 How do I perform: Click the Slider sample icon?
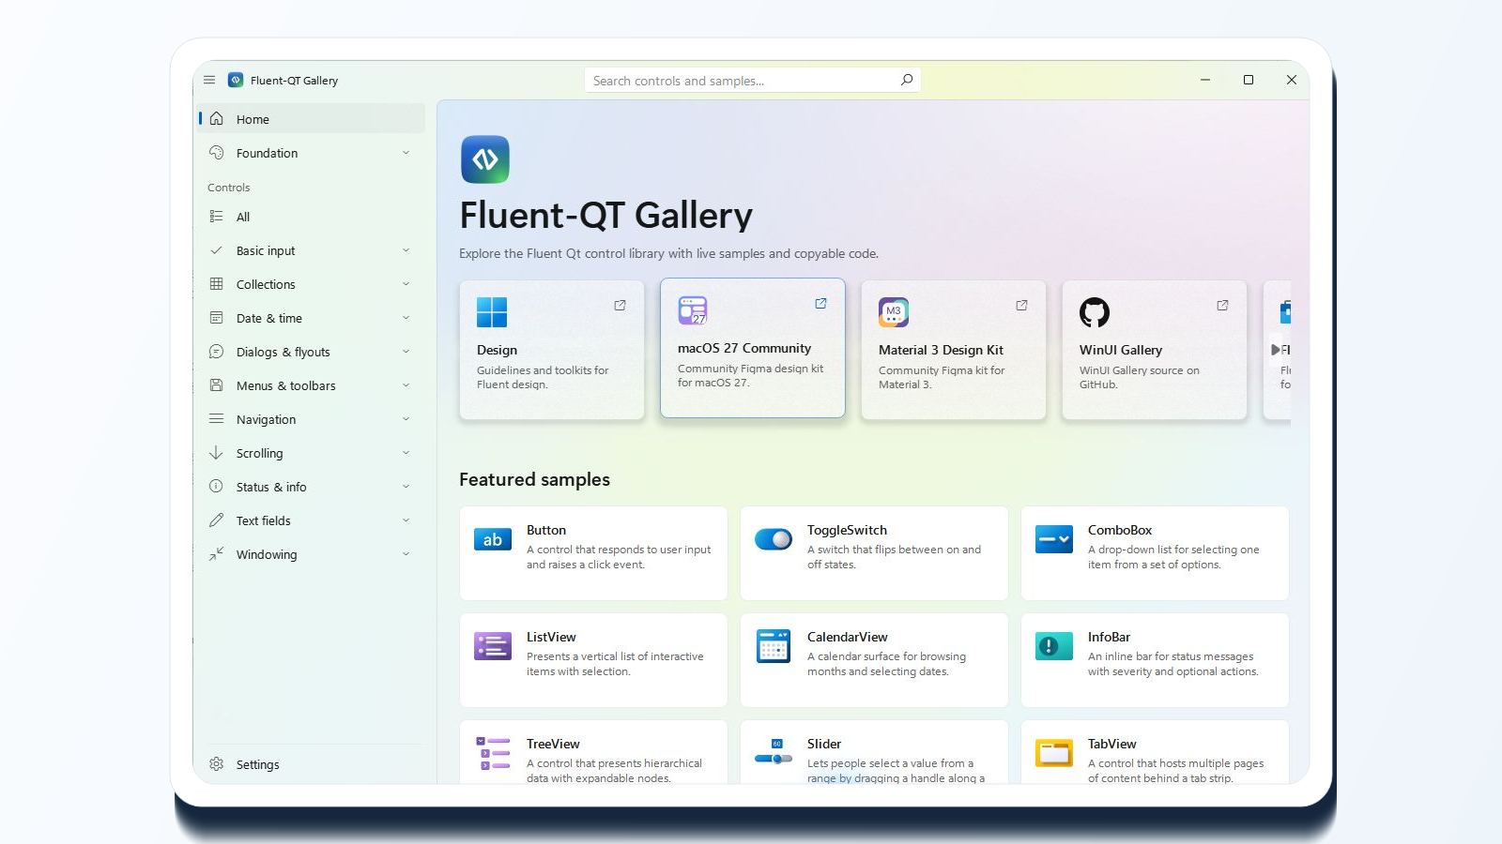click(x=774, y=753)
